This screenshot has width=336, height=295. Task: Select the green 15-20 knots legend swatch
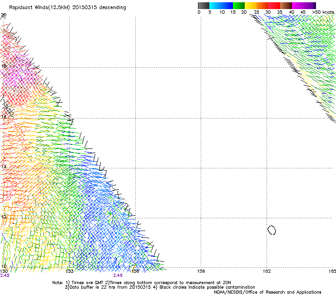click(239, 5)
